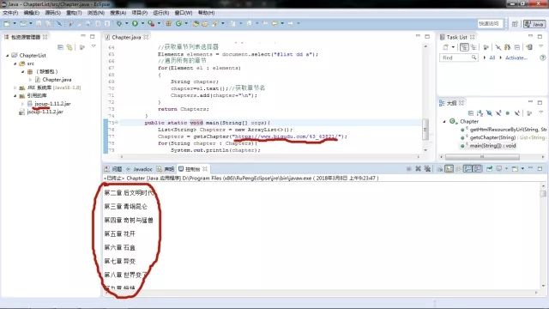Click the Search magnifier icon in the Find box
Viewport: 549px width, 309px height.
click(474, 58)
